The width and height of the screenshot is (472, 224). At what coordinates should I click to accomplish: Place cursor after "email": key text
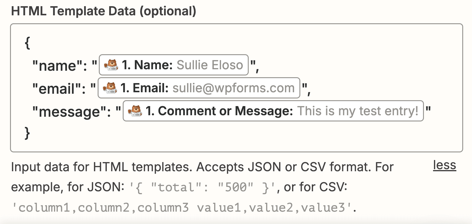coord(87,88)
